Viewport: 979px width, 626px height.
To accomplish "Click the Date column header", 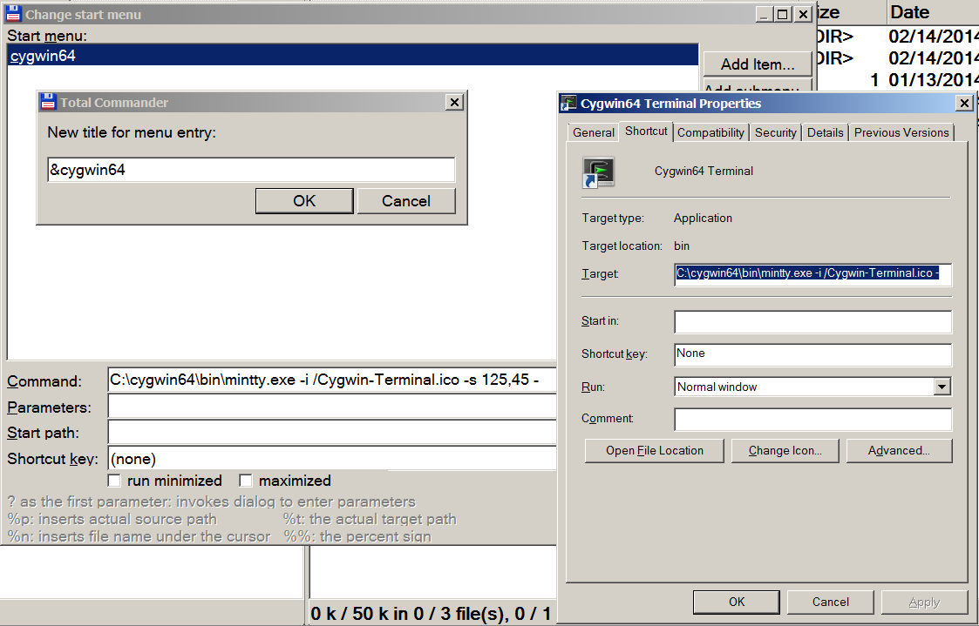I will click(x=933, y=12).
